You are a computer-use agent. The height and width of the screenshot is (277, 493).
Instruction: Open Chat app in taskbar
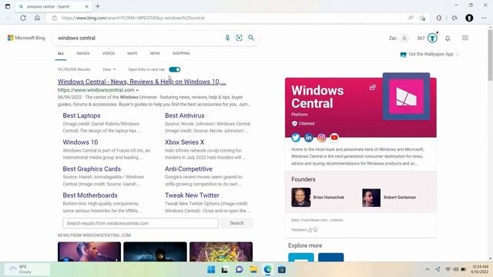pyautogui.click(x=240, y=269)
